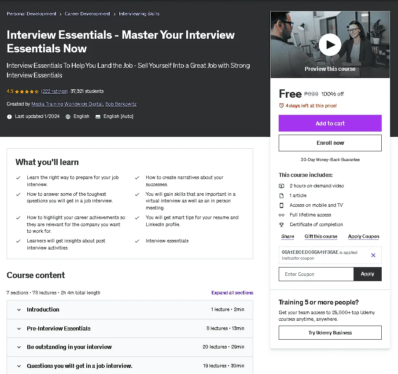The height and width of the screenshot is (374, 398).
Task: Click the mobile access icon
Action: click(281, 205)
